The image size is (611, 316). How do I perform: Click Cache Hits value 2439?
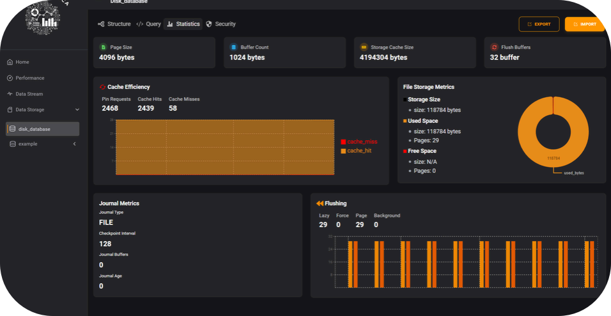coord(146,108)
